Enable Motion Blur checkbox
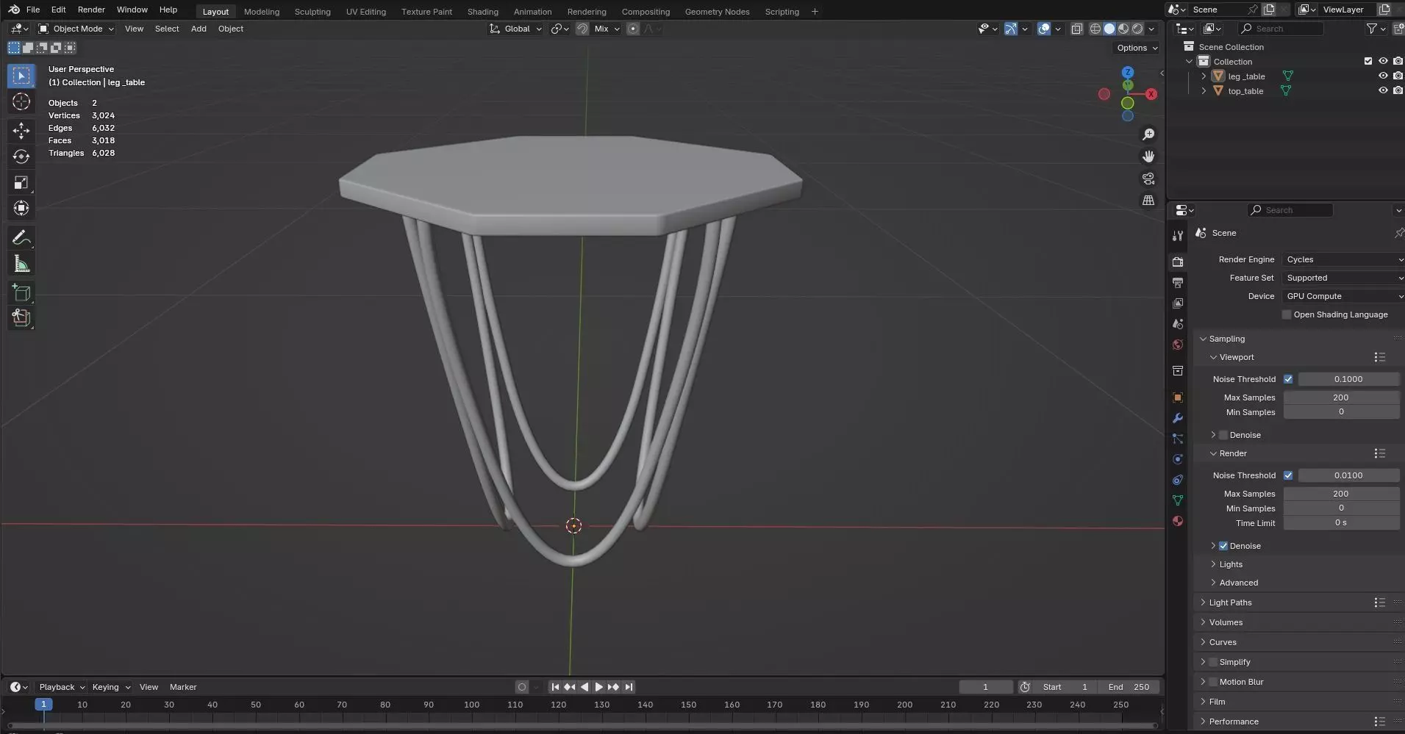The width and height of the screenshot is (1405, 734). [x=1213, y=682]
